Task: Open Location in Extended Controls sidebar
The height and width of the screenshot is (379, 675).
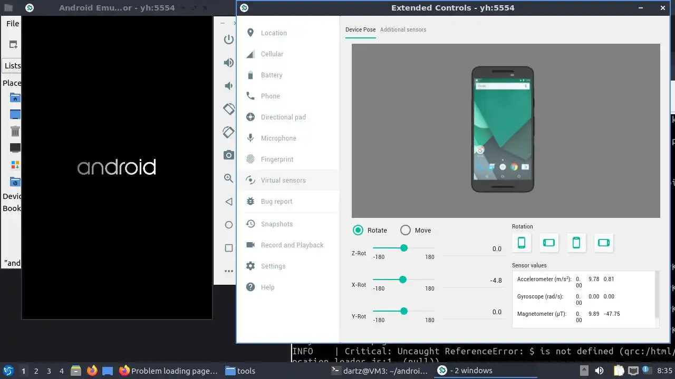Action: coord(288,33)
